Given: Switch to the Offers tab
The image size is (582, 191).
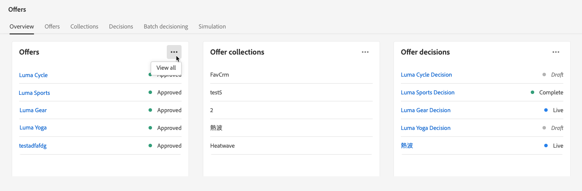Looking at the screenshot, I should click(x=52, y=26).
